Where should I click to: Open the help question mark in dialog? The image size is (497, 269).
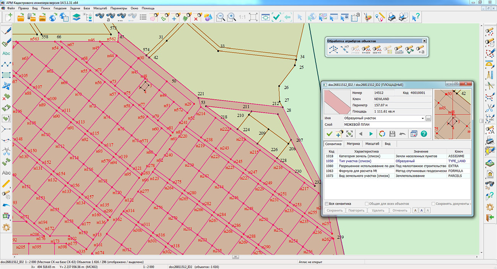pyautogui.click(x=424, y=134)
